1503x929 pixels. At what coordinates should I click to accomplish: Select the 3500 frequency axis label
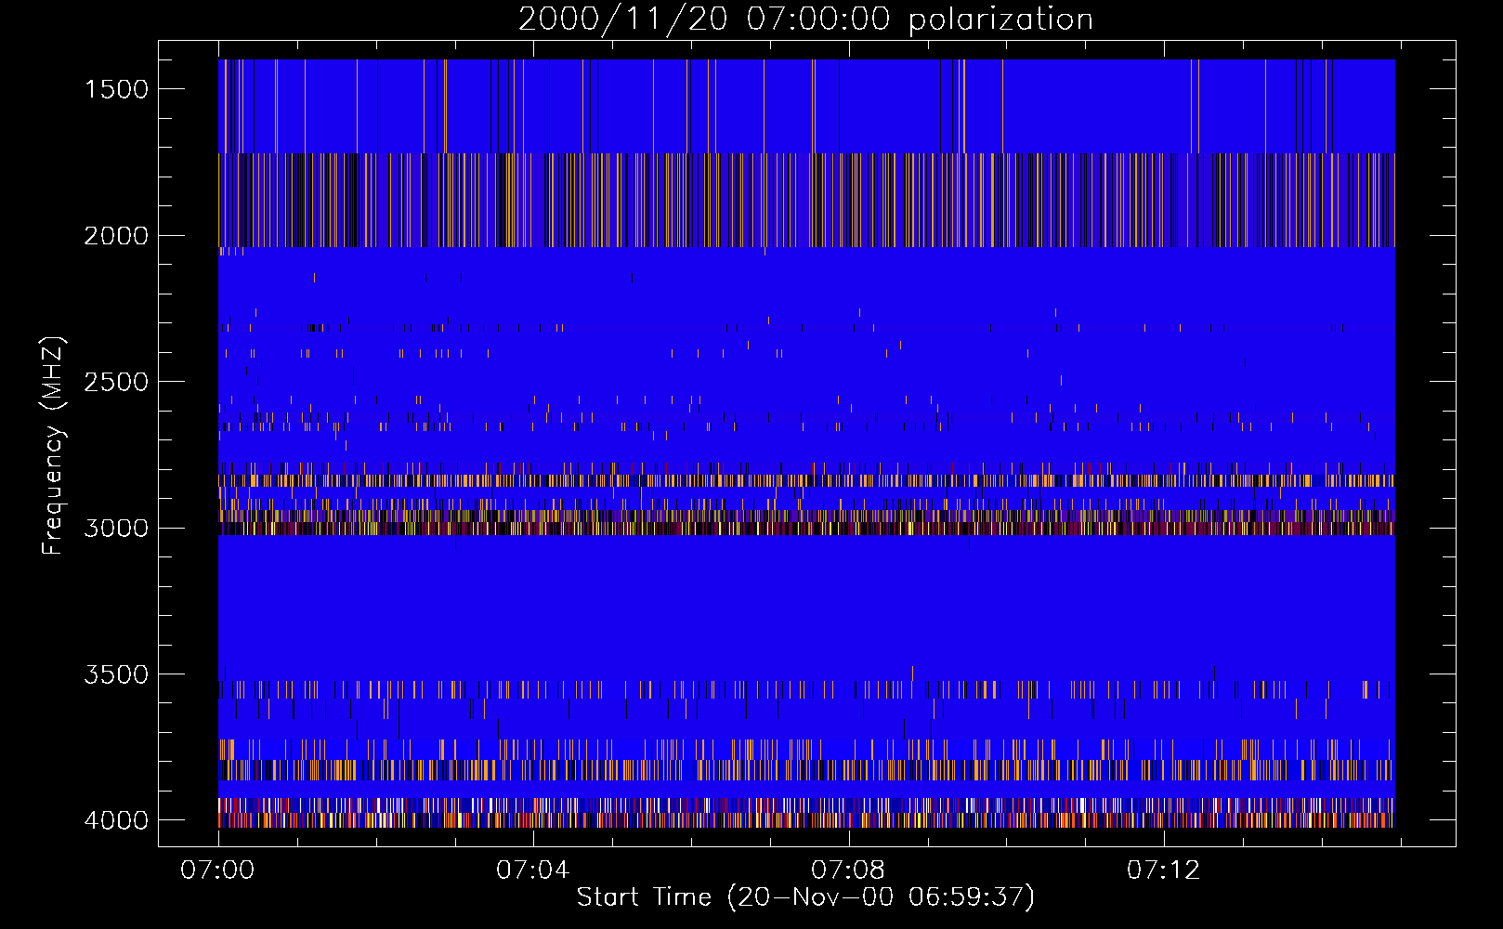point(116,674)
